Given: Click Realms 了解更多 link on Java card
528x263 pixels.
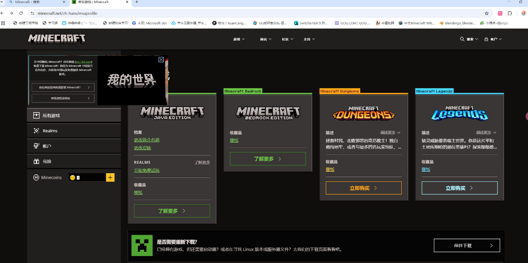Looking at the screenshot, I should click(x=202, y=162).
